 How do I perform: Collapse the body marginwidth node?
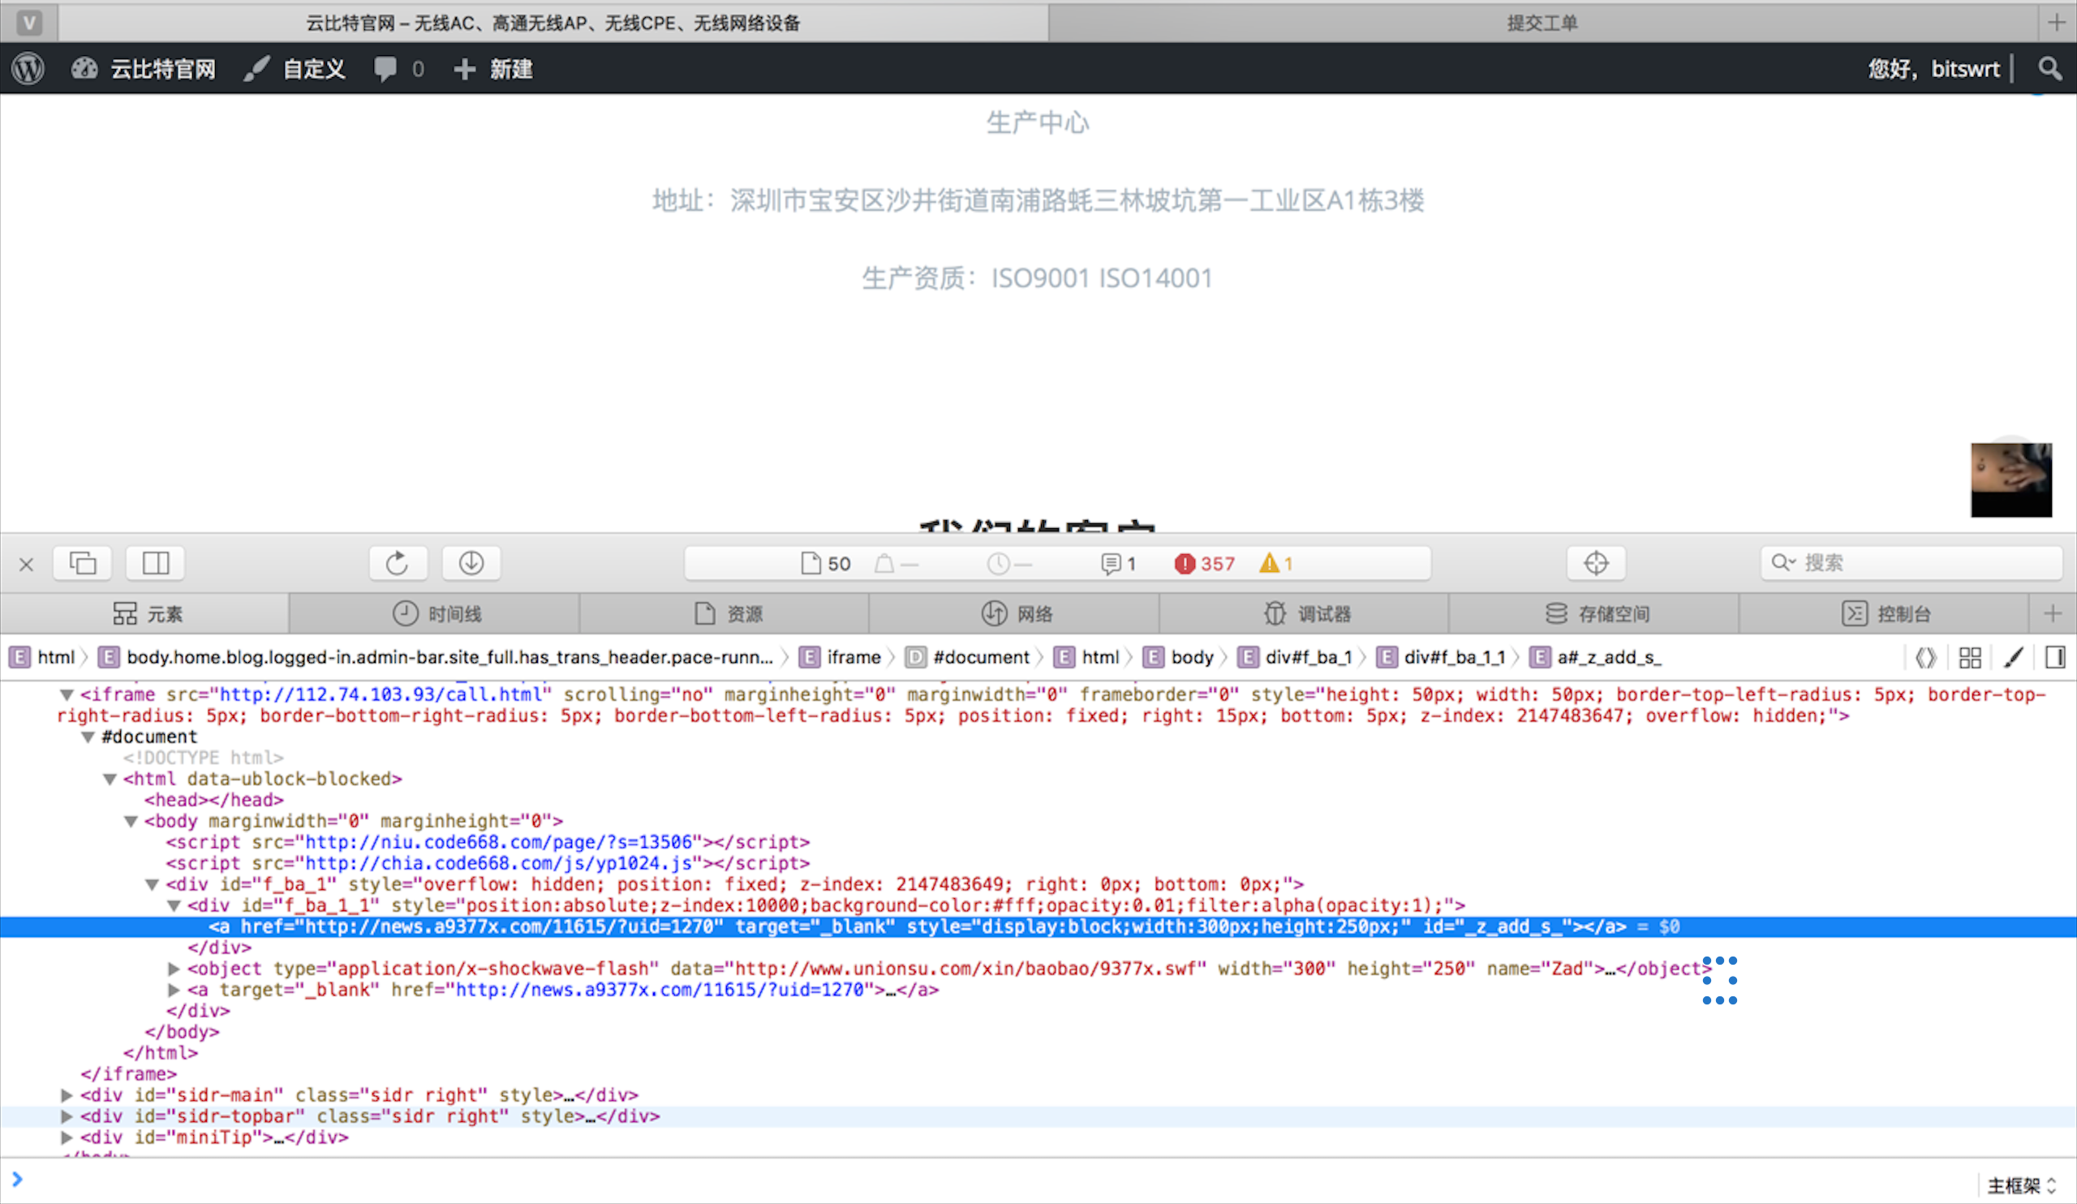[131, 821]
